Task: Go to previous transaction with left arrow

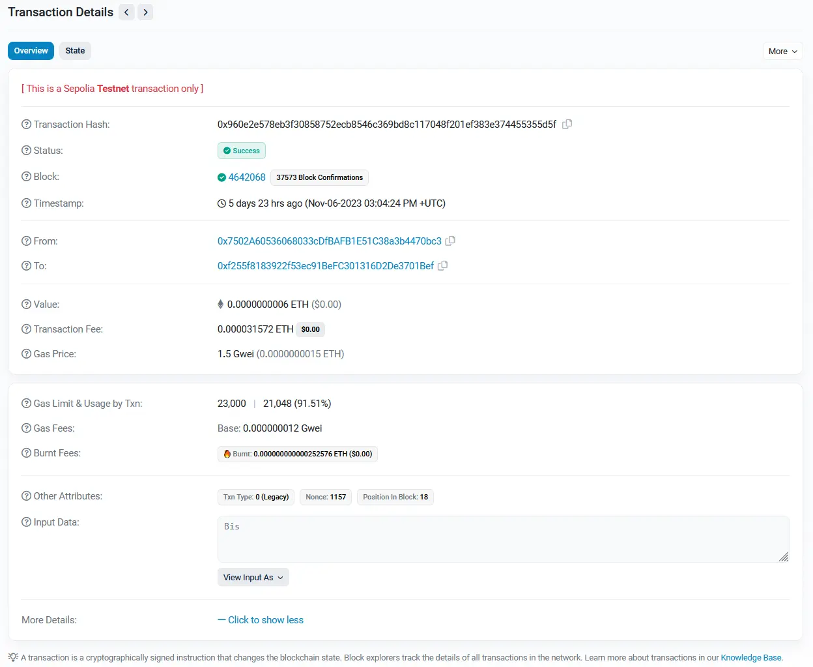Action: (x=126, y=12)
